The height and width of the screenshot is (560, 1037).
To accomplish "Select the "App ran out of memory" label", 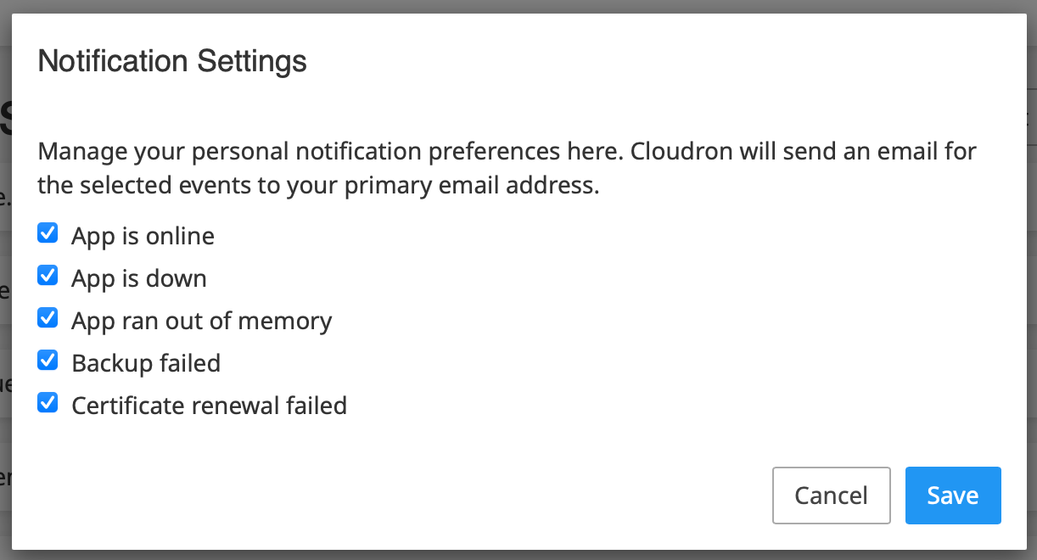I will pos(202,321).
